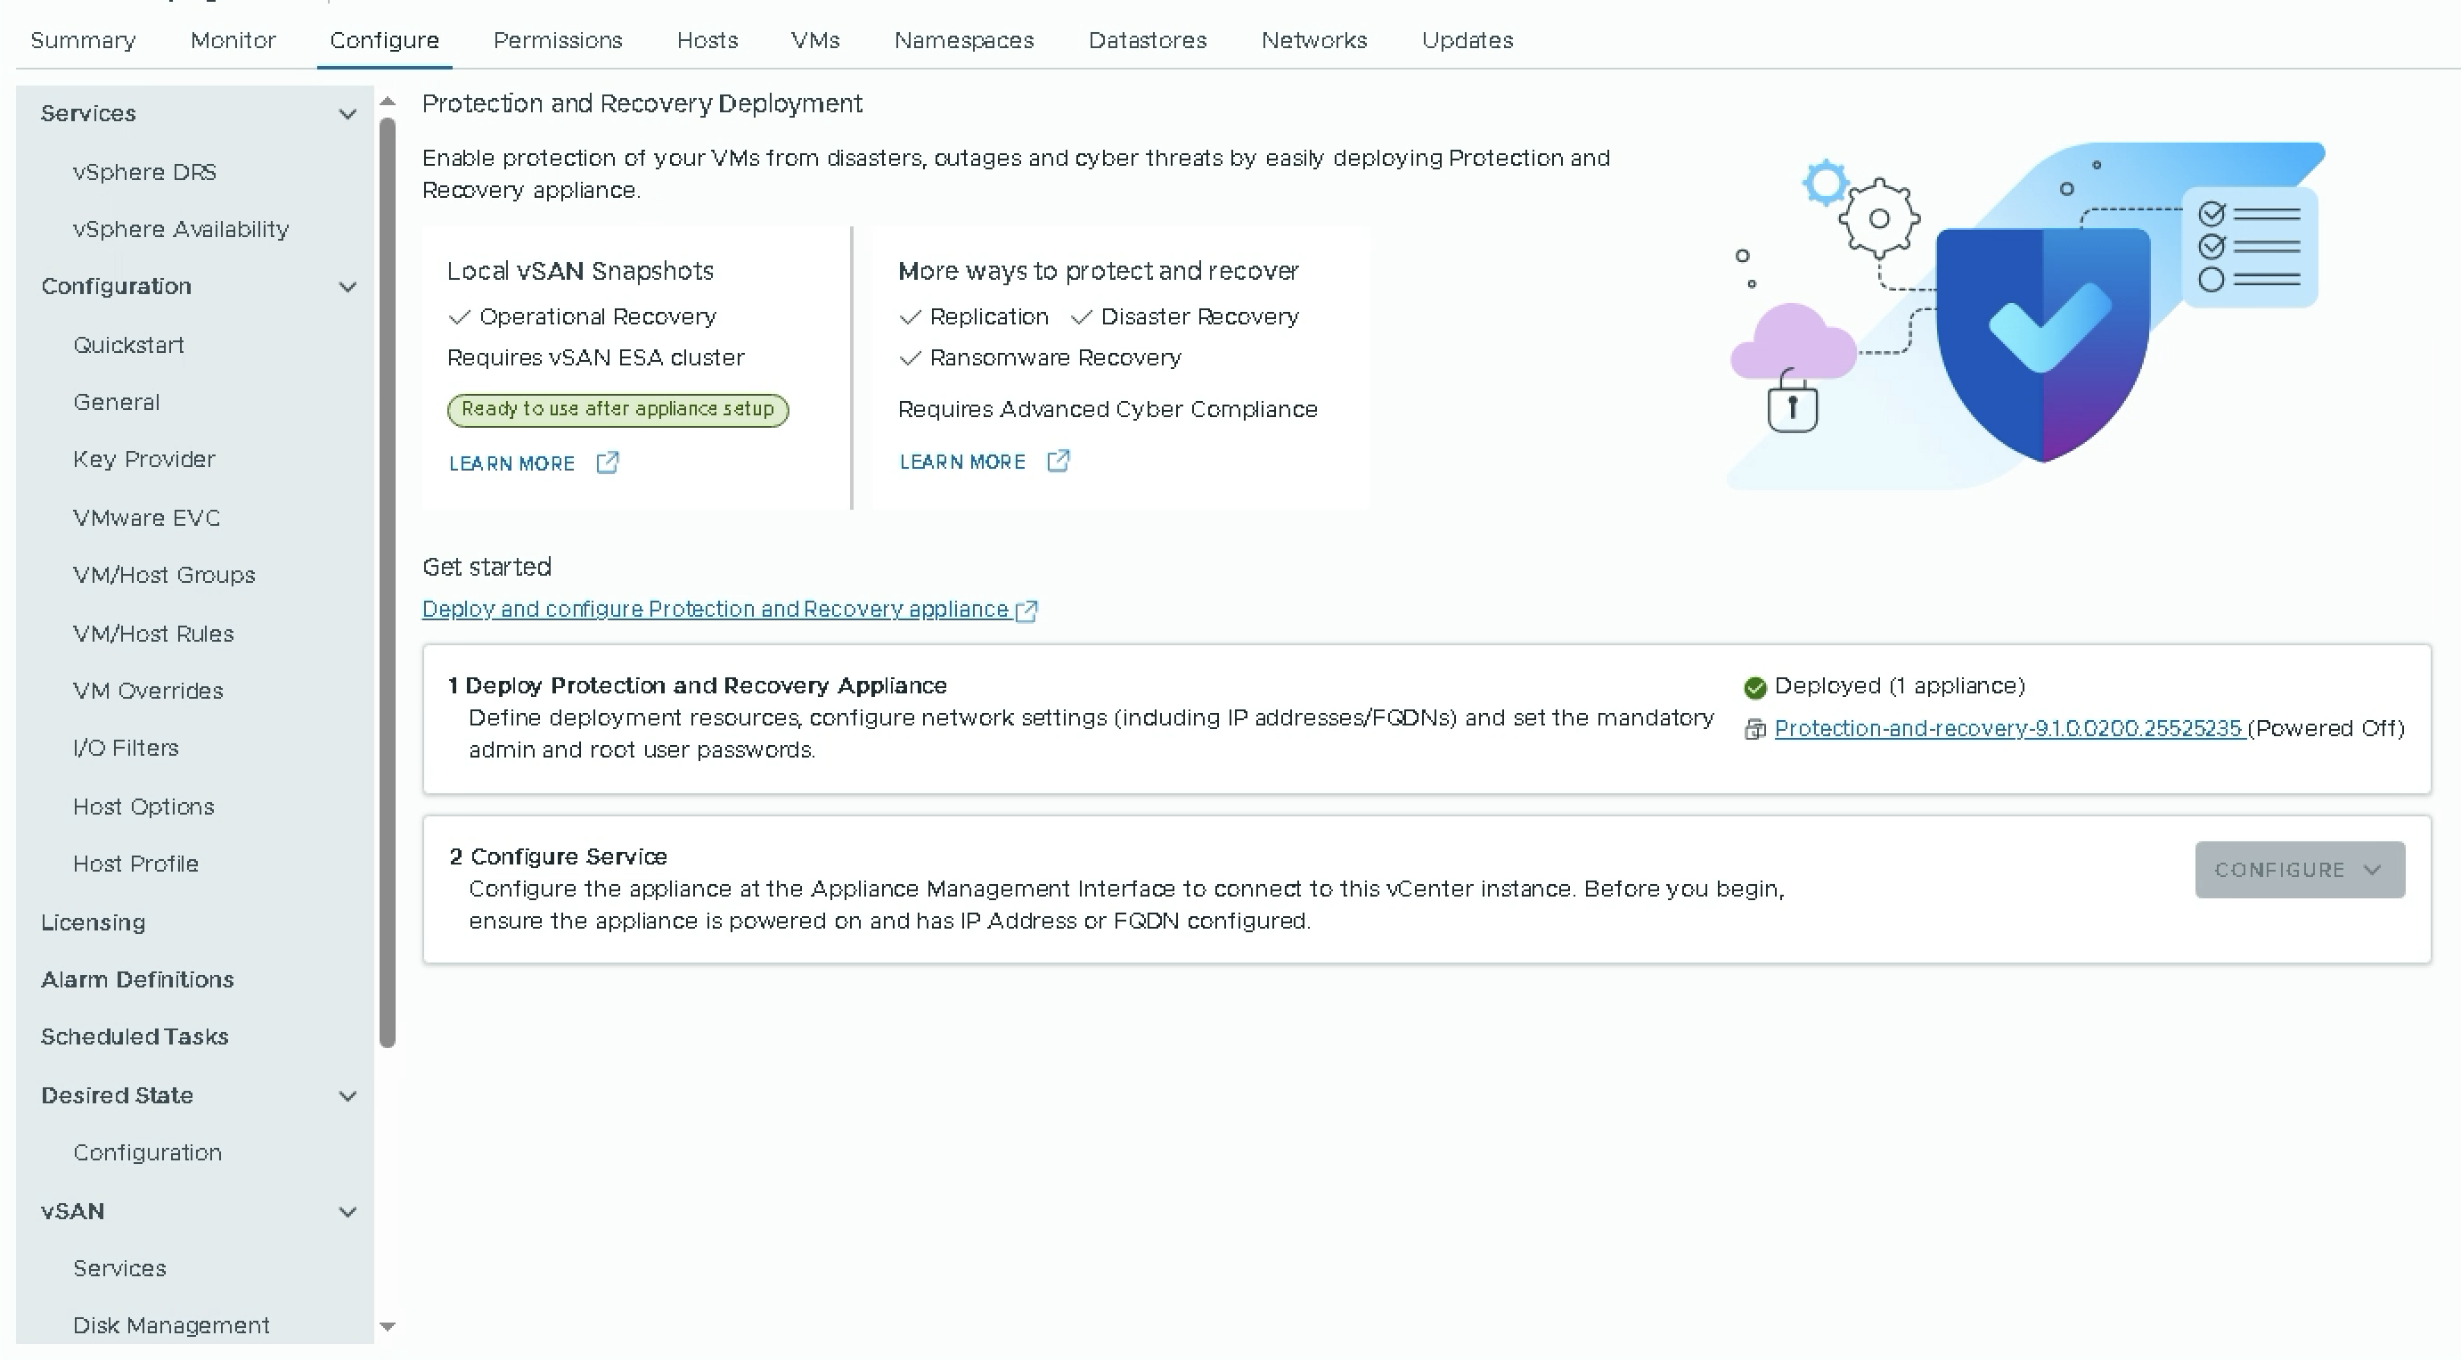Open General under Configuration

point(117,402)
